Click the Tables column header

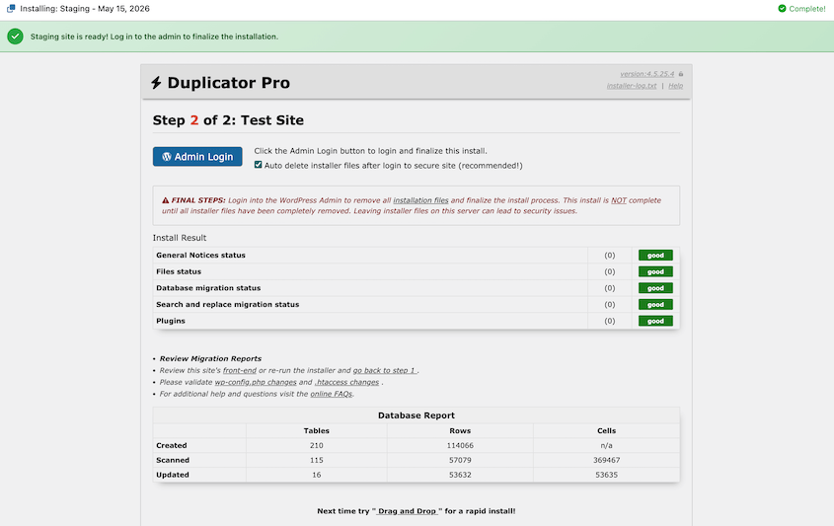pyautogui.click(x=317, y=431)
